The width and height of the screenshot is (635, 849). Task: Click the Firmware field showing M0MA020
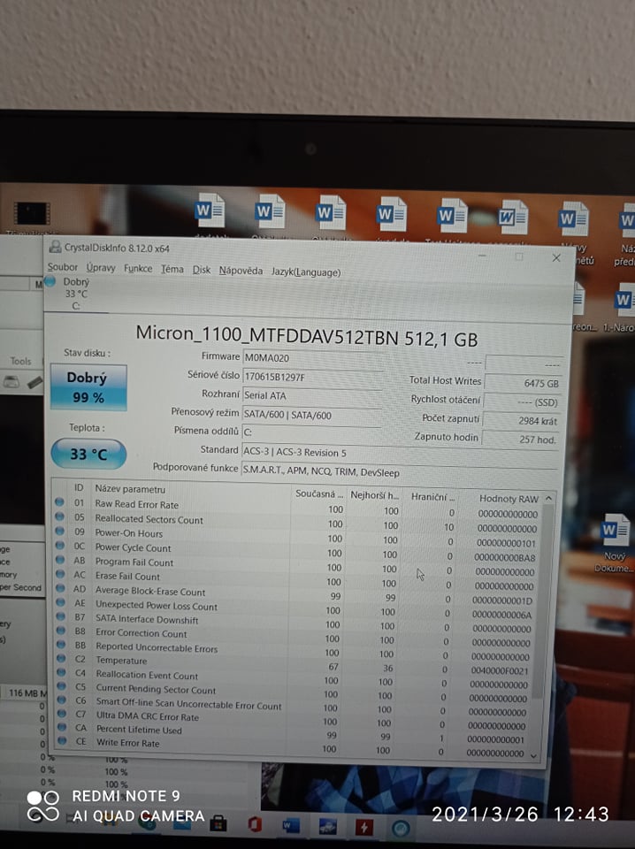coord(311,357)
